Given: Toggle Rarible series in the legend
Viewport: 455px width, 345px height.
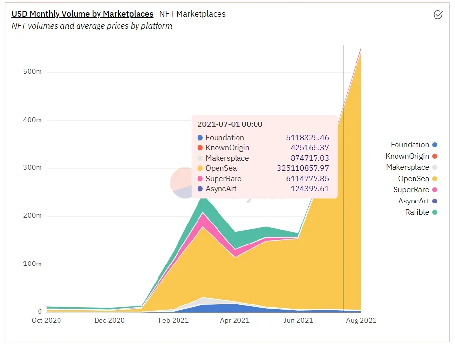Looking at the screenshot, I should (x=417, y=212).
